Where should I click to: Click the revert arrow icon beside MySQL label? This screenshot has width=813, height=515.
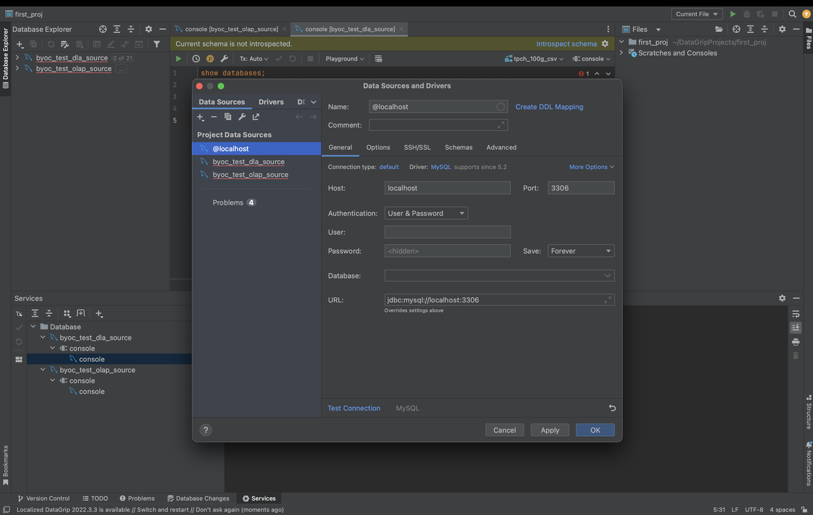[612, 408]
